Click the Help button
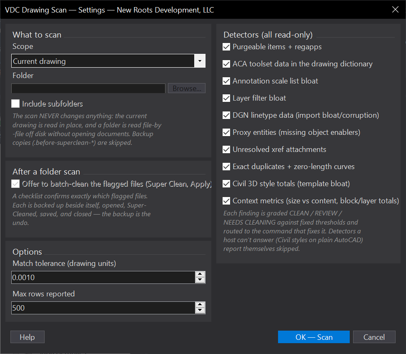 (28, 337)
